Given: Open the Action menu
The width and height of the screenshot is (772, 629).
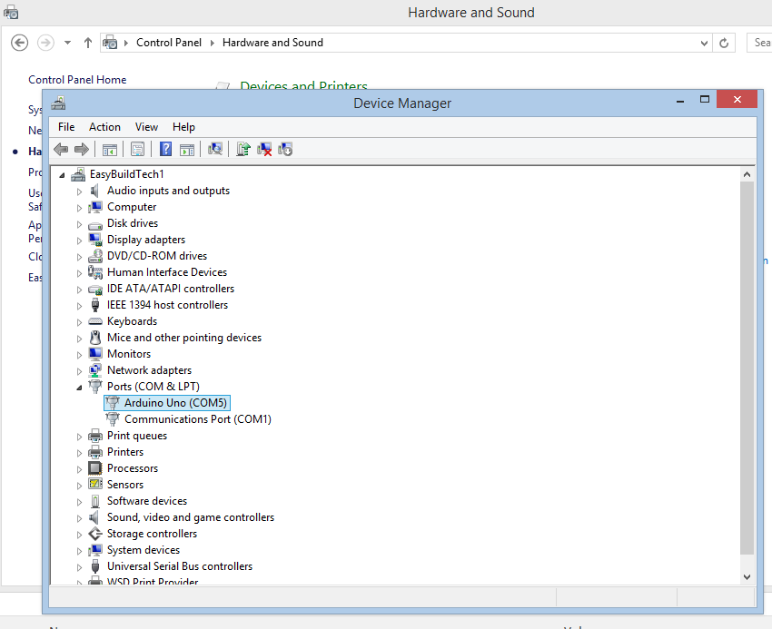Looking at the screenshot, I should 104,127.
